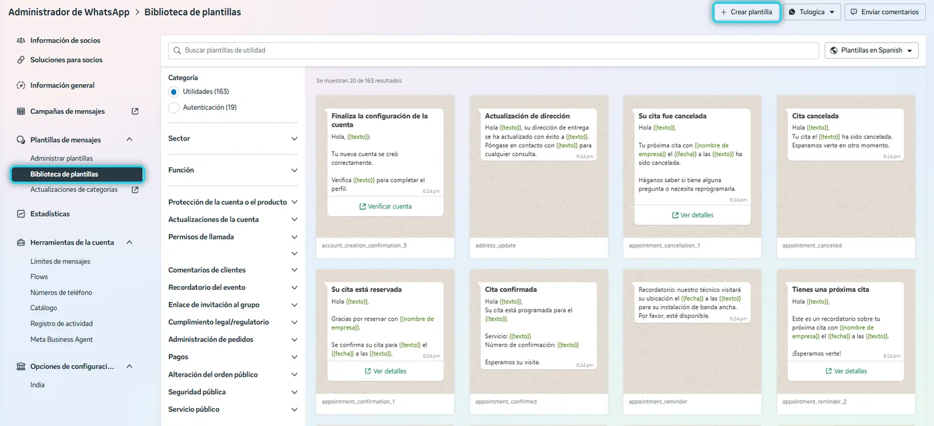Click Ver detalles icon on appointment_confirmation_1 card
934x426 pixels.
click(368, 371)
